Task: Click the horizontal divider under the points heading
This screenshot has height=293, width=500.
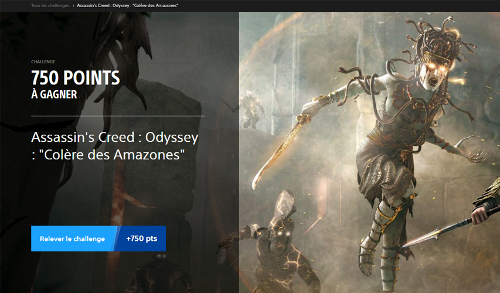Action: (x=118, y=116)
